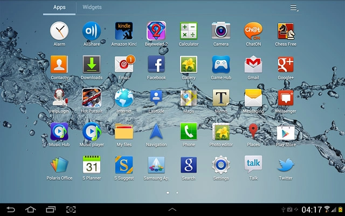Open Email with unread badge
345x216 pixels.
pyautogui.click(x=124, y=65)
